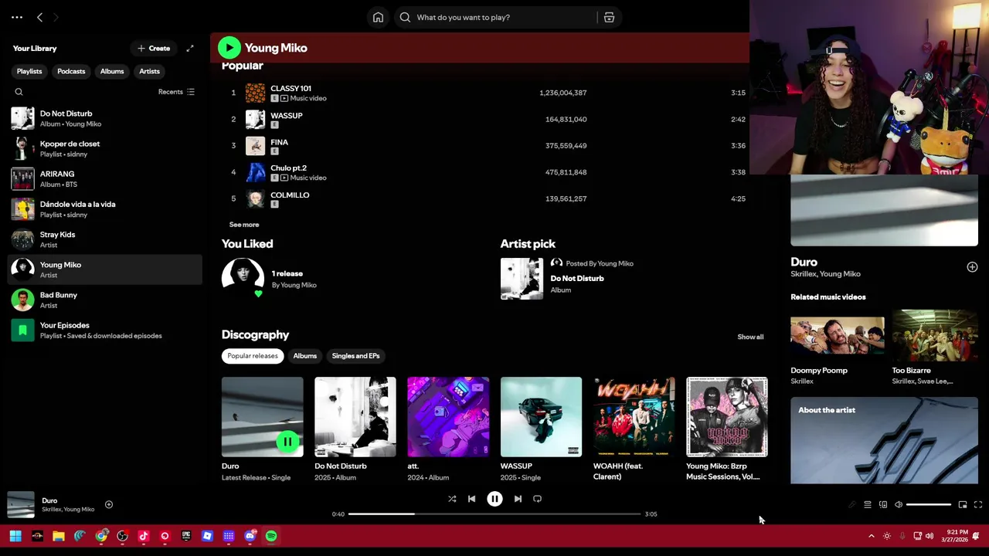
Task: Expand Your Library to full view
Action: pyautogui.click(x=190, y=48)
